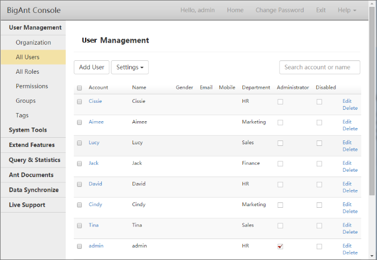Viewport: 377px width, 260px height.
Task: Open Cindy's account link
Action: coord(95,205)
